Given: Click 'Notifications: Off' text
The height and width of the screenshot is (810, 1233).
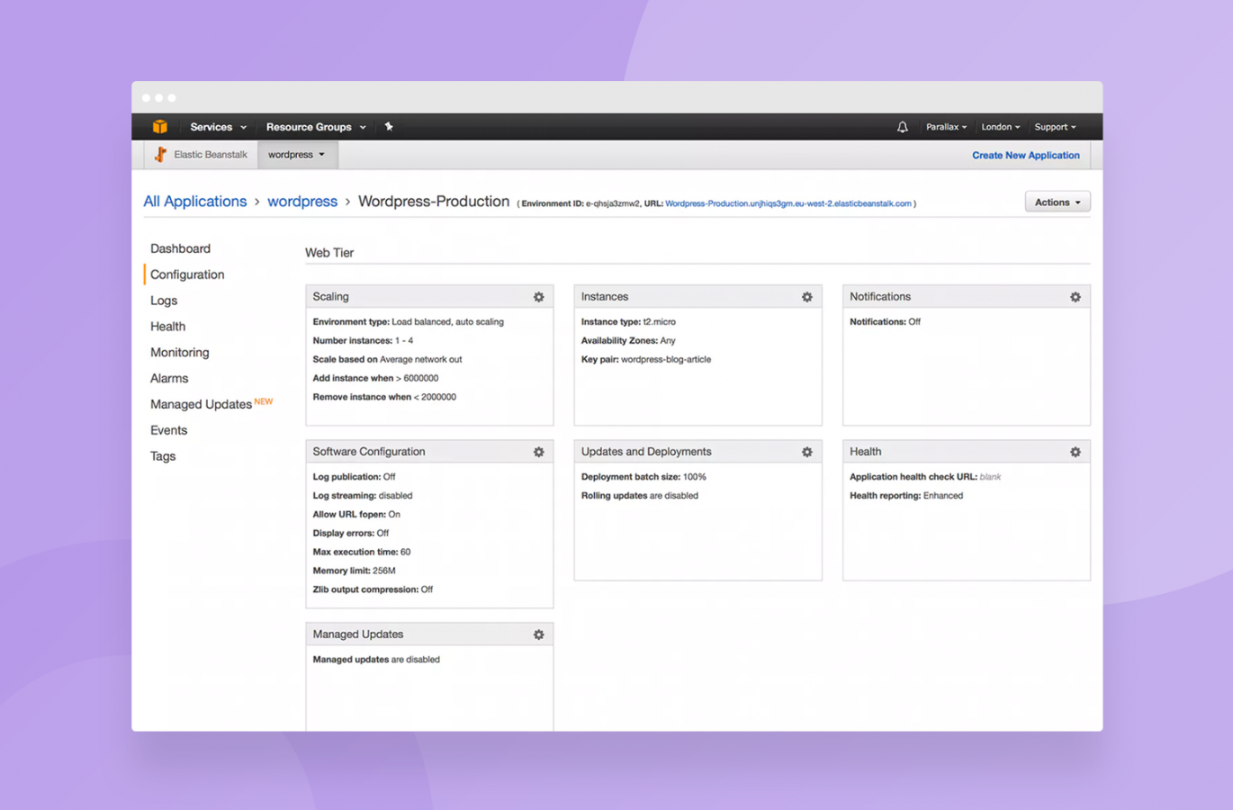Looking at the screenshot, I should coord(885,322).
